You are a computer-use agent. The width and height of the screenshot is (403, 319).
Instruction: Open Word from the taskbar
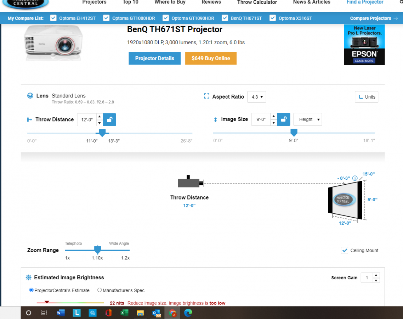coord(61,313)
